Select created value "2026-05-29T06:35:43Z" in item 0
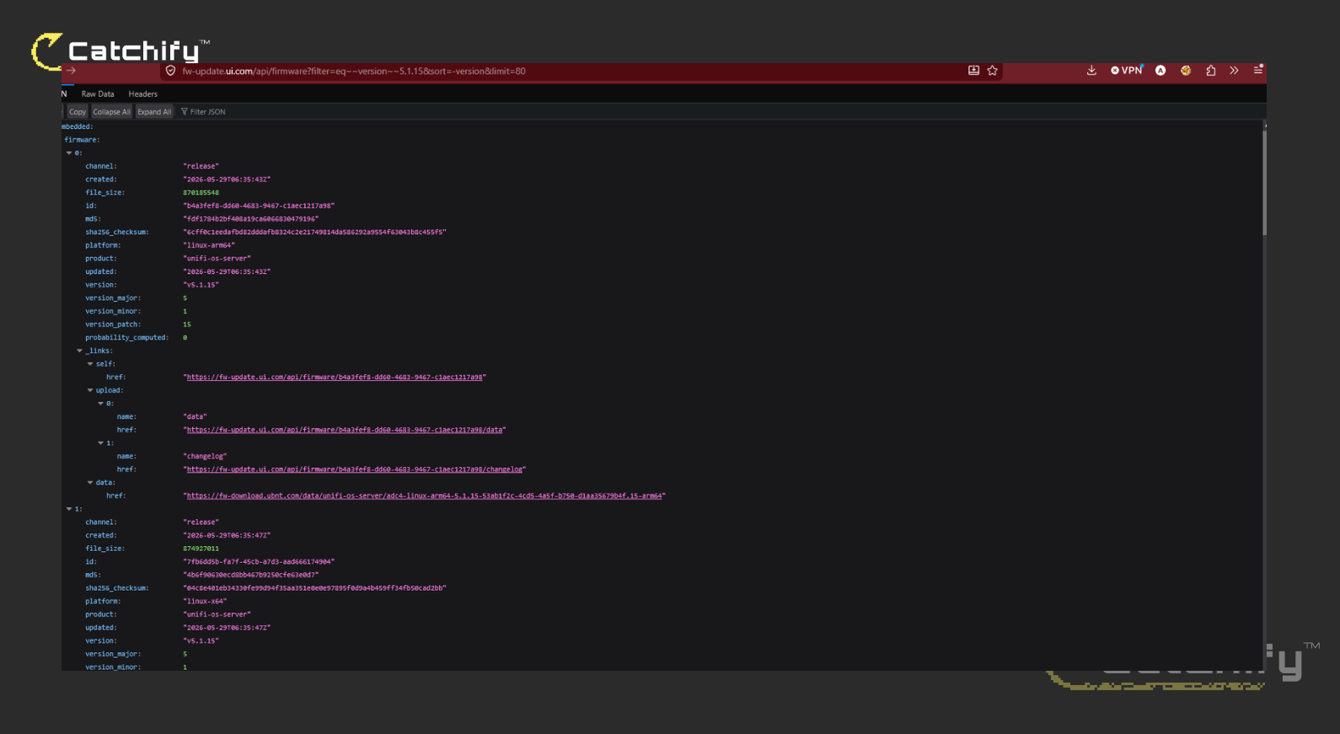 click(x=227, y=179)
